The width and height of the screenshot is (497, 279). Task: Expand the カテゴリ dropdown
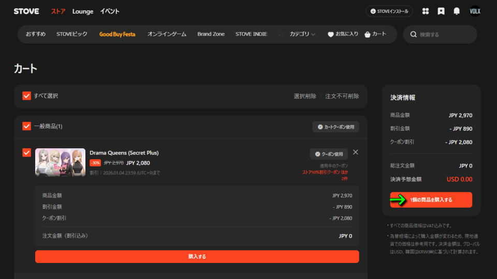[x=302, y=34]
